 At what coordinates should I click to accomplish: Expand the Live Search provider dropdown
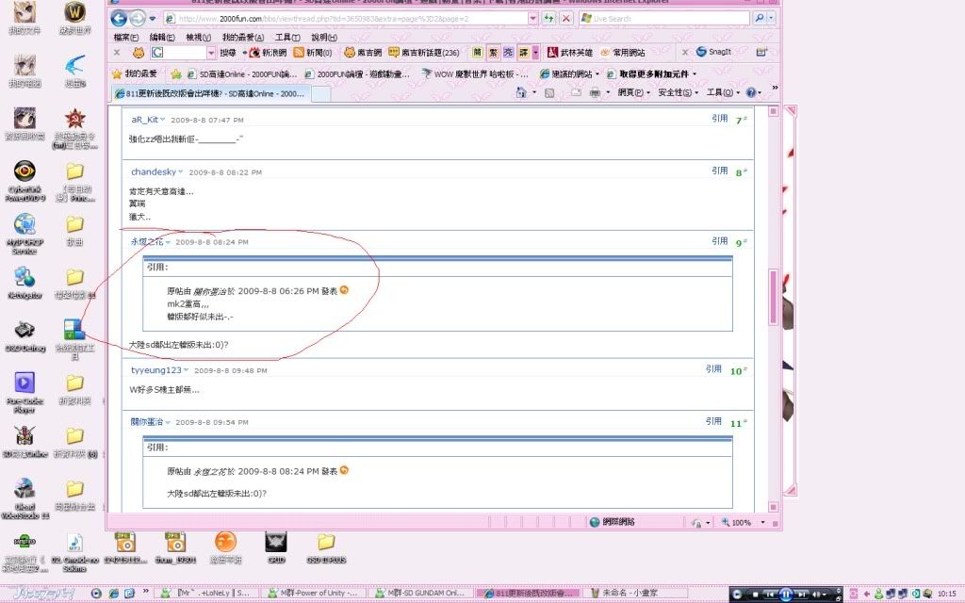tap(771, 19)
